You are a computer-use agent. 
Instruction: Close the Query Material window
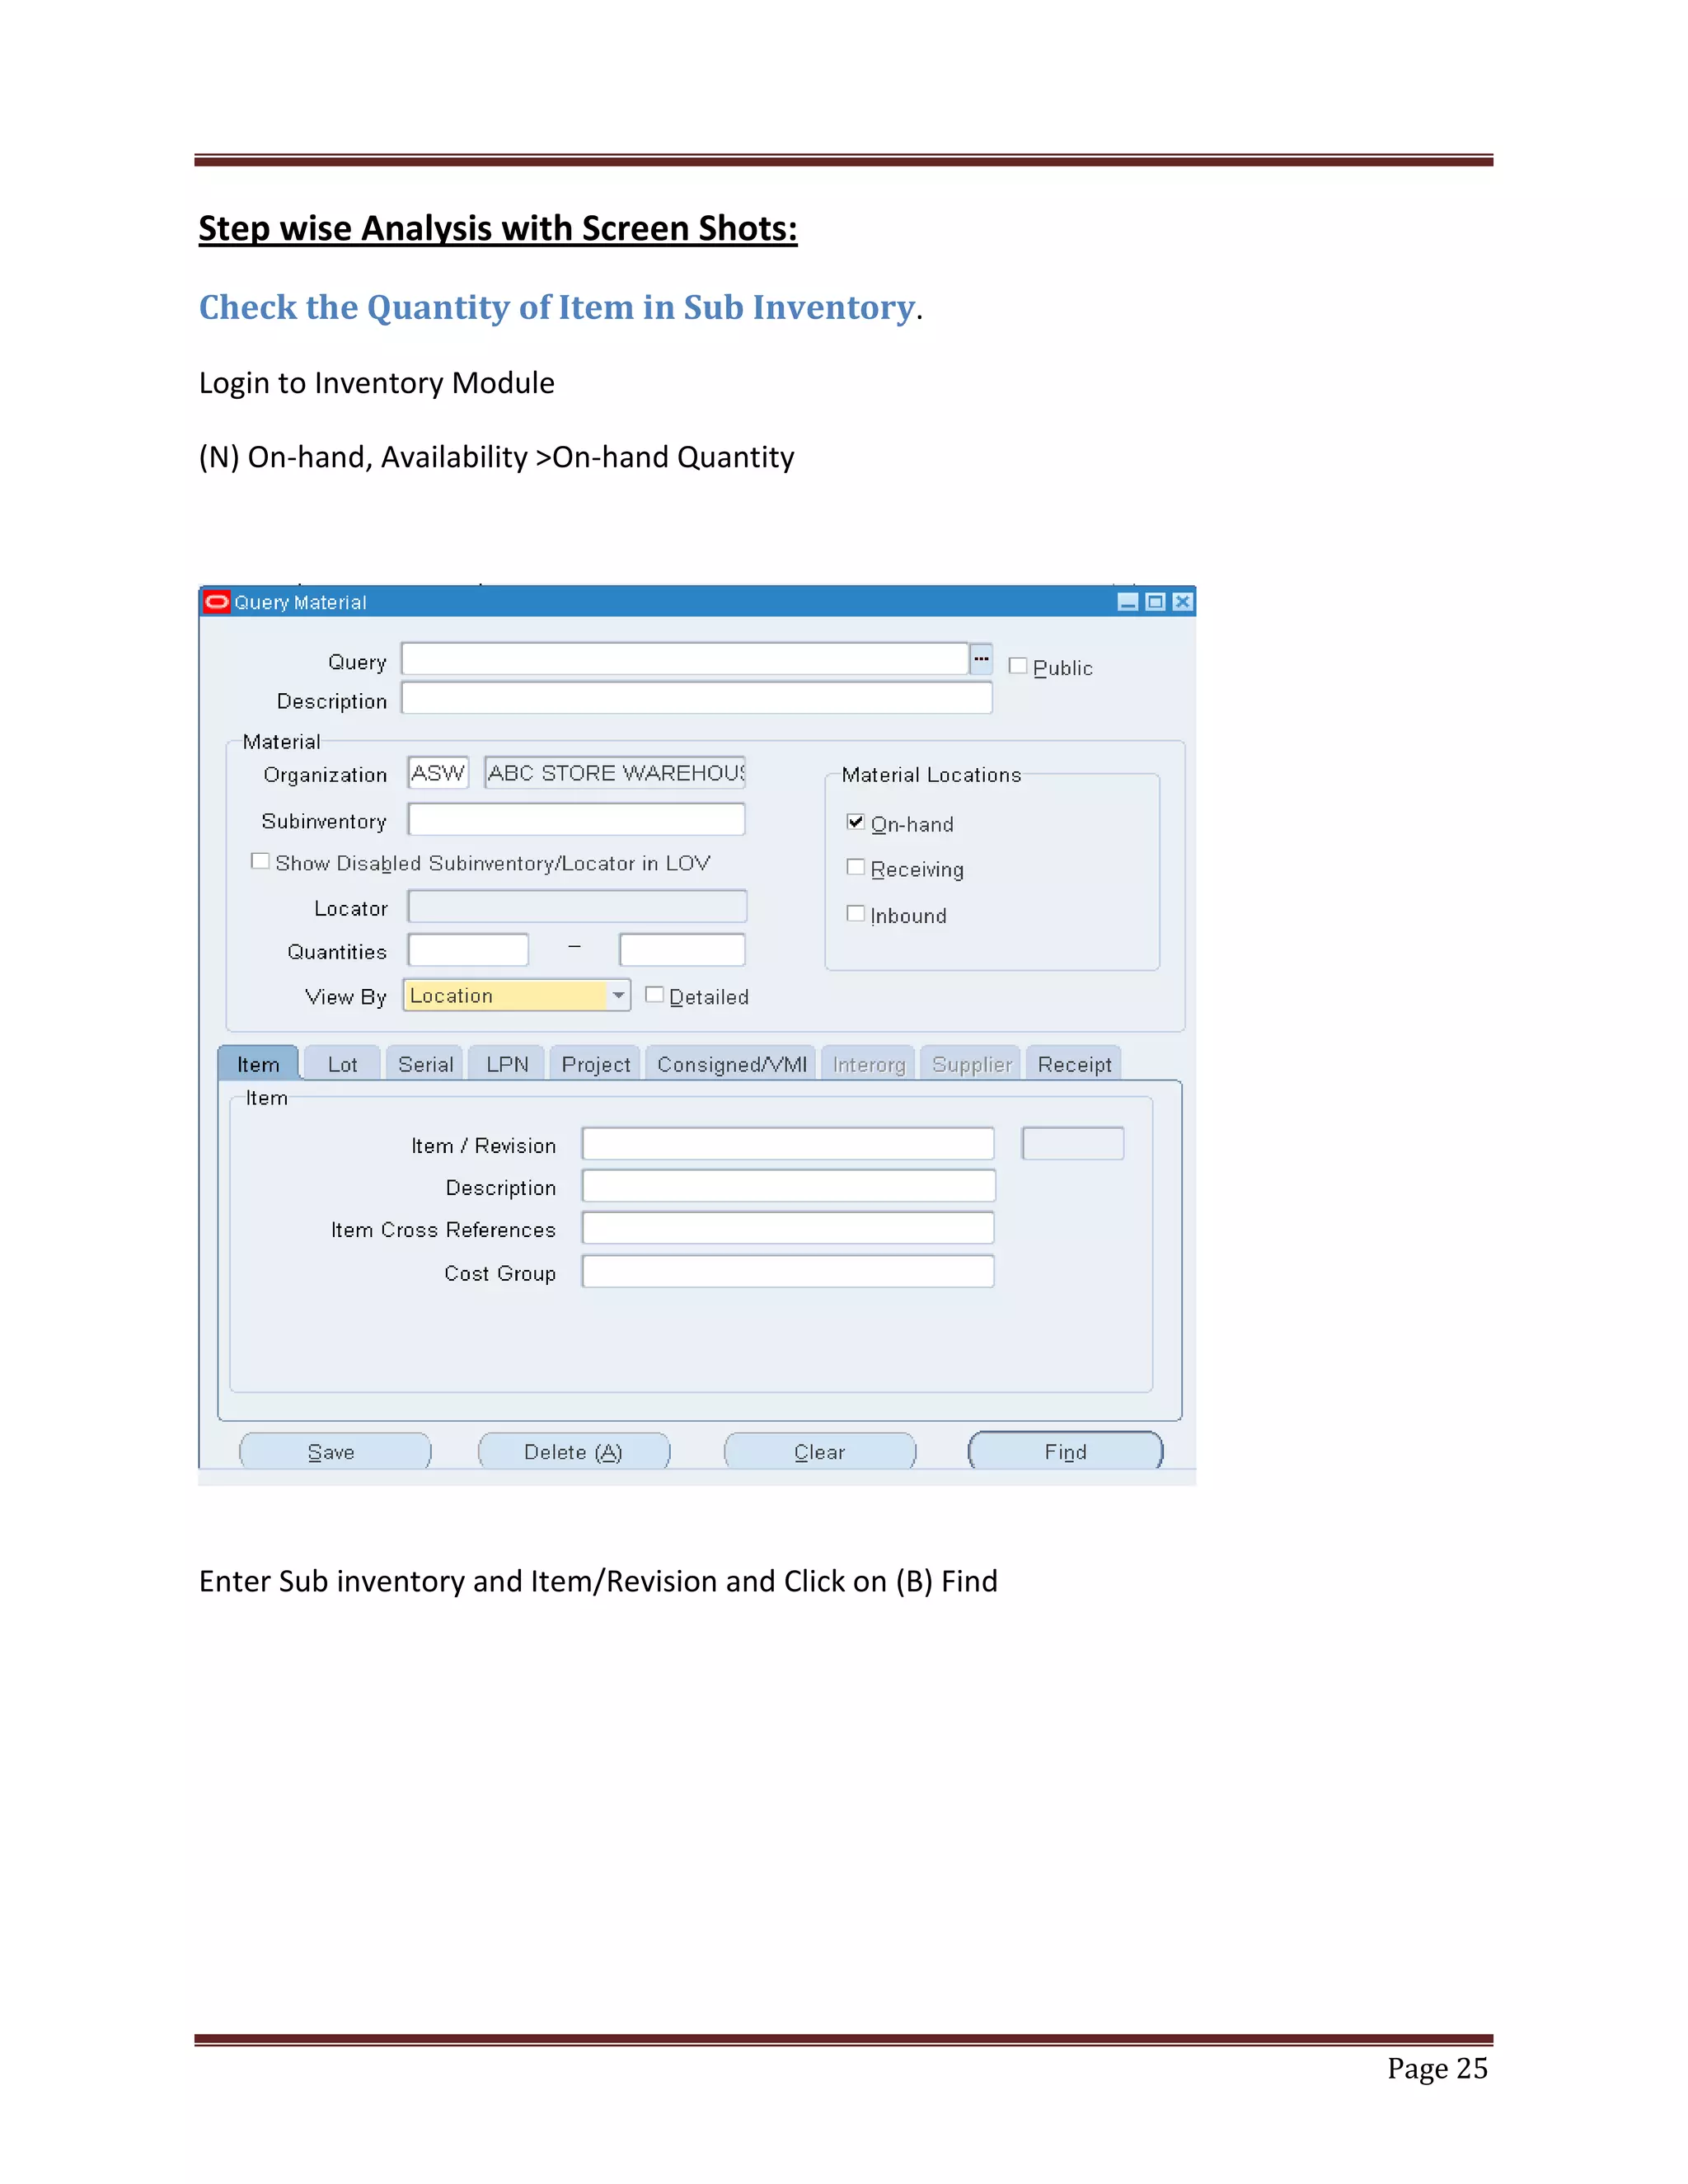pyautogui.click(x=1182, y=602)
